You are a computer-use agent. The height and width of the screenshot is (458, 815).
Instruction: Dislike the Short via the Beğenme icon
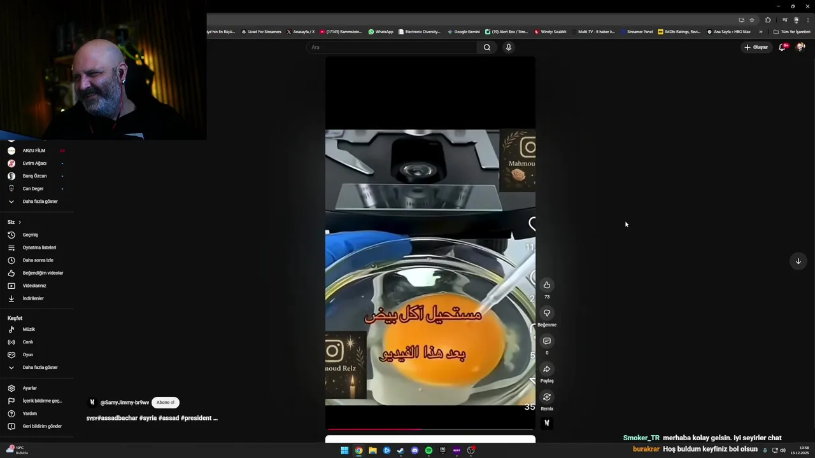coord(546,313)
